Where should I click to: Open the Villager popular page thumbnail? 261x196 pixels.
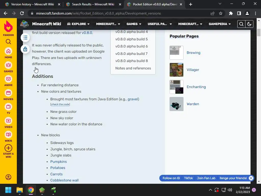point(176,70)
